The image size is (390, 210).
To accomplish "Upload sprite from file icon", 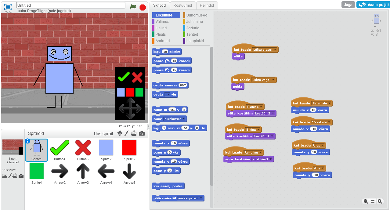I will tap(134, 133).
